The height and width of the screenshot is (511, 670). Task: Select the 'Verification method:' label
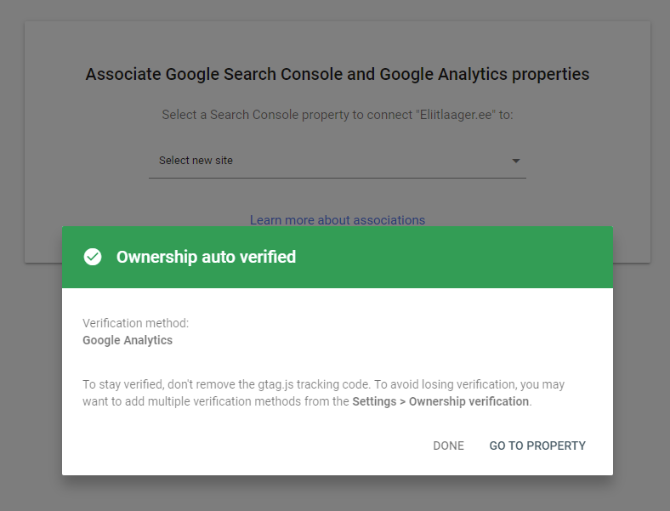point(135,323)
